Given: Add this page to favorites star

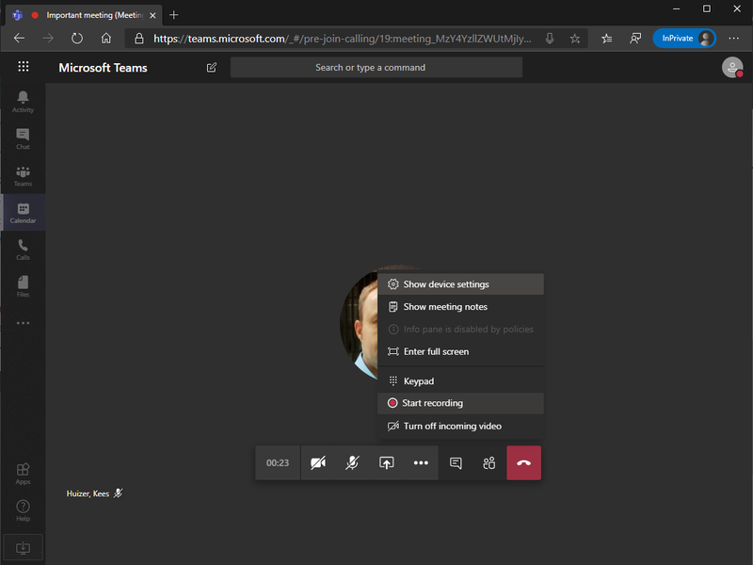Looking at the screenshot, I should tap(575, 39).
